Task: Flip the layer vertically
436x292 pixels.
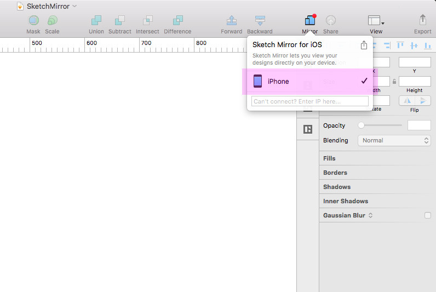Action: coord(423,101)
